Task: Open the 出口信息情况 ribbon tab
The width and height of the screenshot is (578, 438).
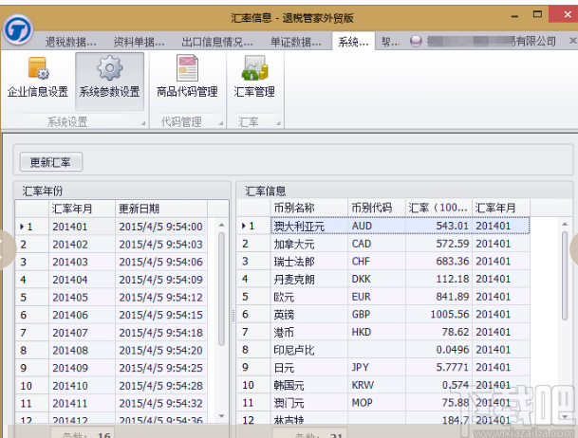Action: (x=217, y=42)
